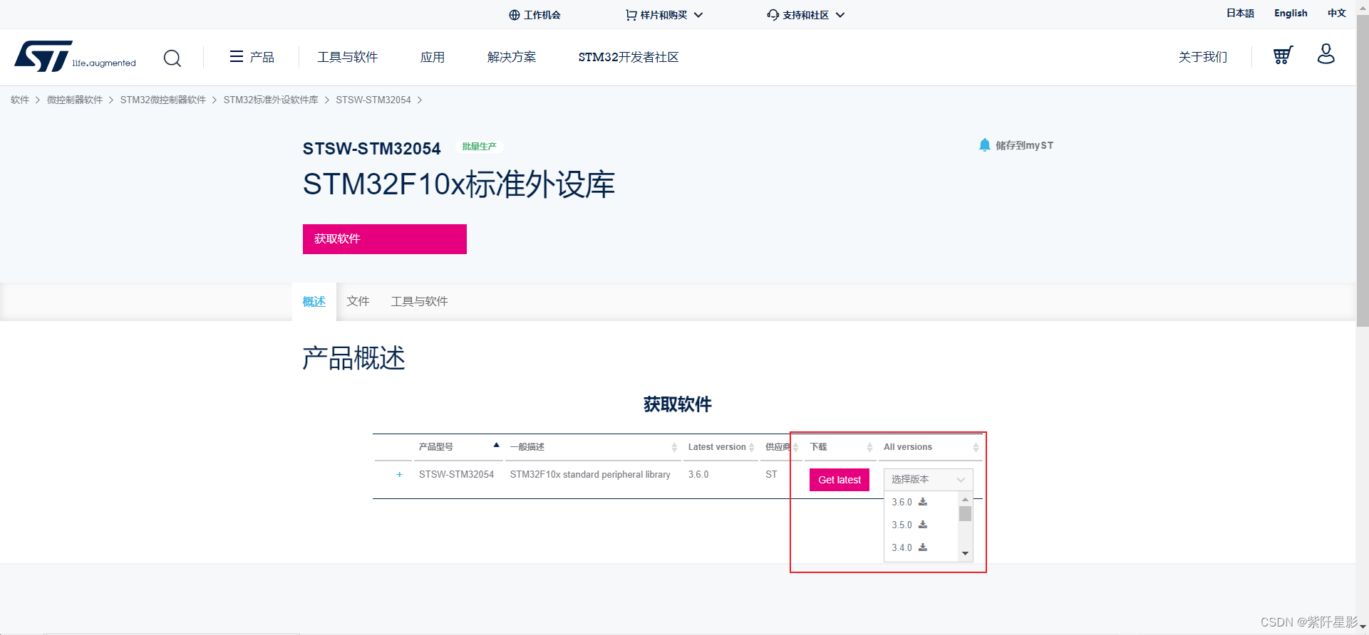This screenshot has width=1369, height=635.
Task: Open the 应用 navigation menu
Action: click(x=433, y=57)
